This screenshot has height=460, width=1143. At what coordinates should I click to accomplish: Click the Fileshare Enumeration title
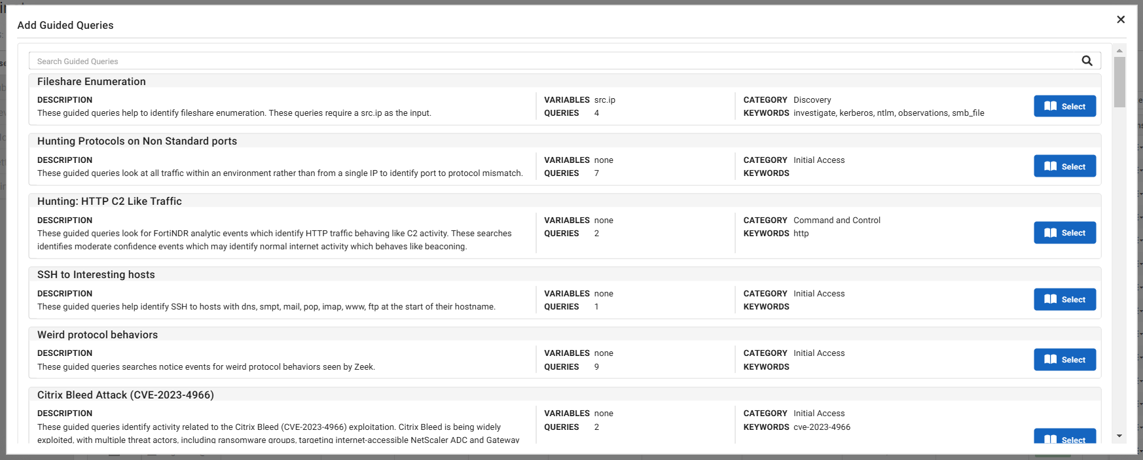pyautogui.click(x=92, y=82)
